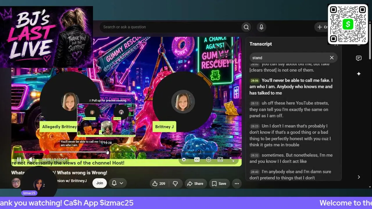Click the Cash App QR code overlay

coord(348,24)
